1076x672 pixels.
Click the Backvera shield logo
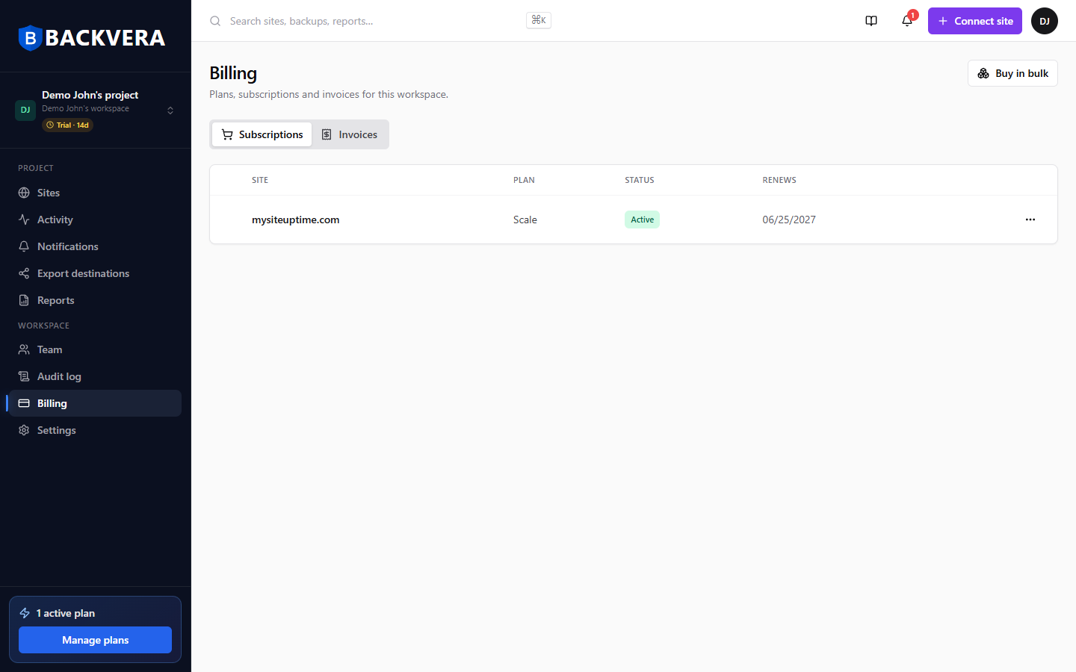pos(30,38)
